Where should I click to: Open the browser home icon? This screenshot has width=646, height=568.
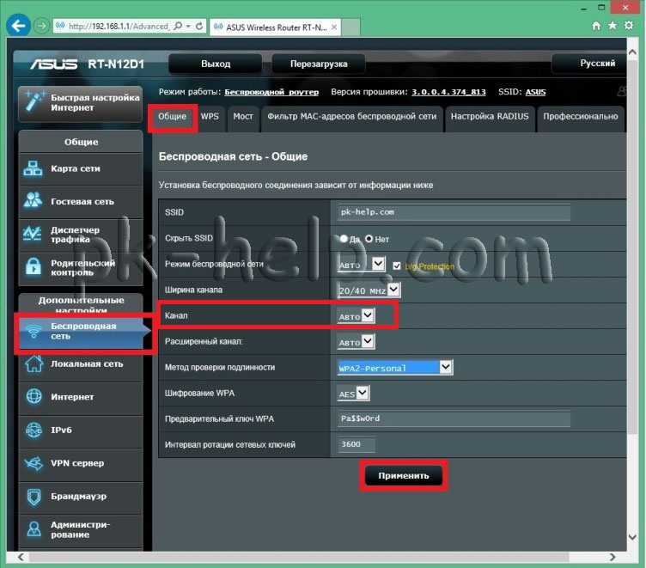(595, 26)
